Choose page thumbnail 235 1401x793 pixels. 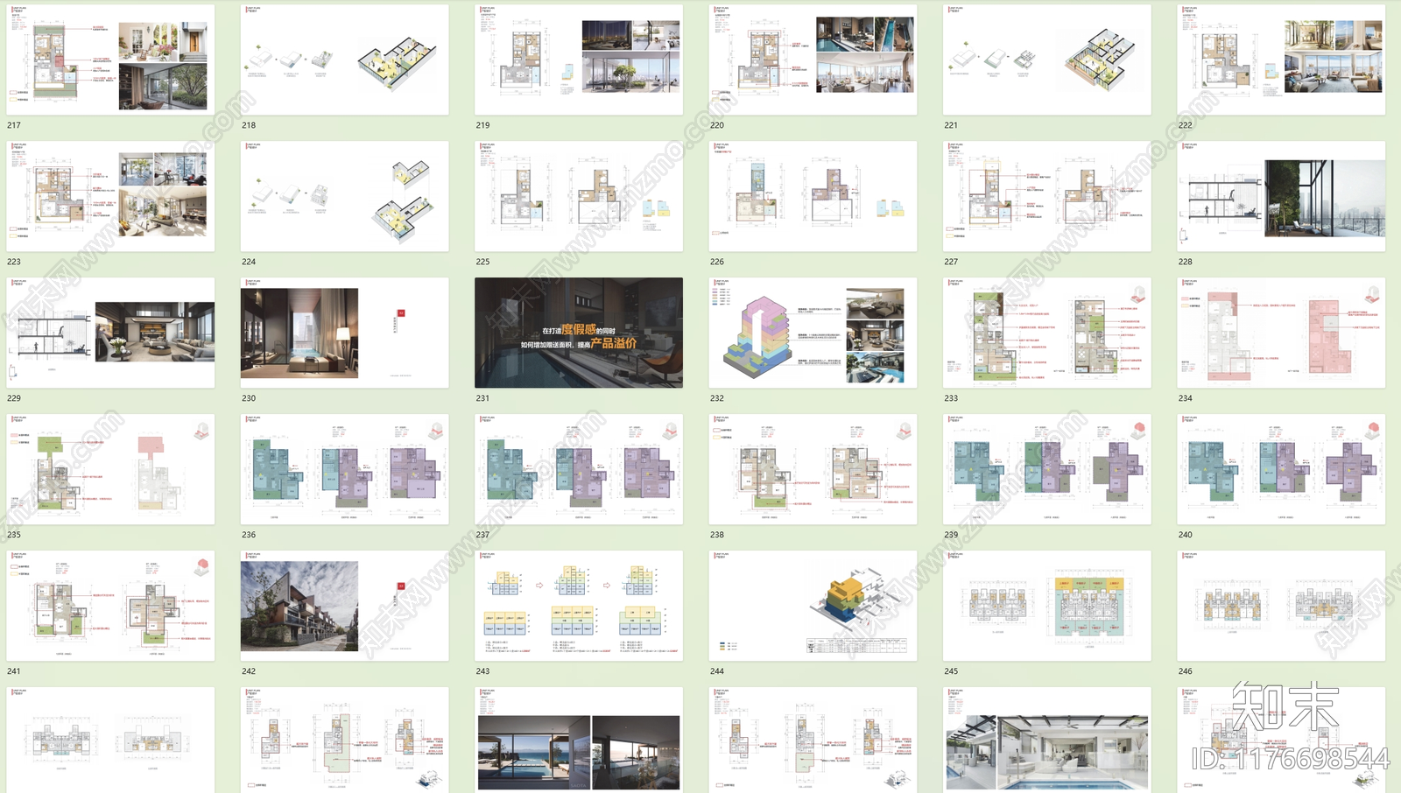[x=110, y=469]
